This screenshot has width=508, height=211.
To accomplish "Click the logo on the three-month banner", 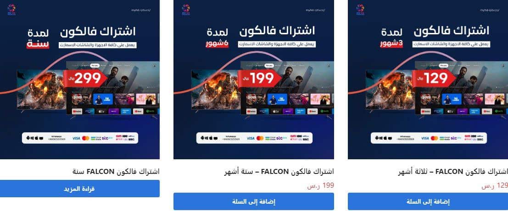I will coord(360,10).
